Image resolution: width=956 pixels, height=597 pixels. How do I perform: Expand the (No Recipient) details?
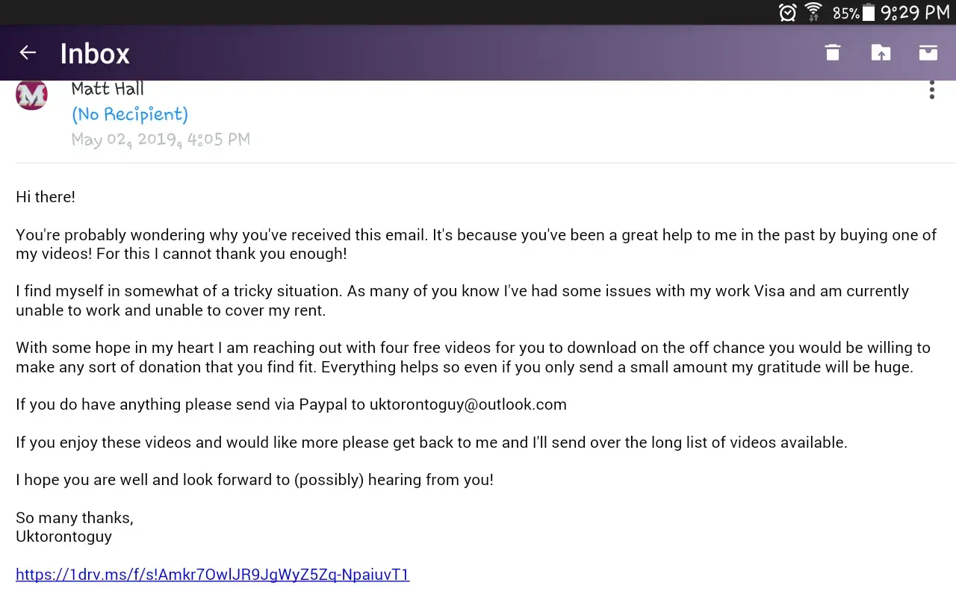point(130,114)
